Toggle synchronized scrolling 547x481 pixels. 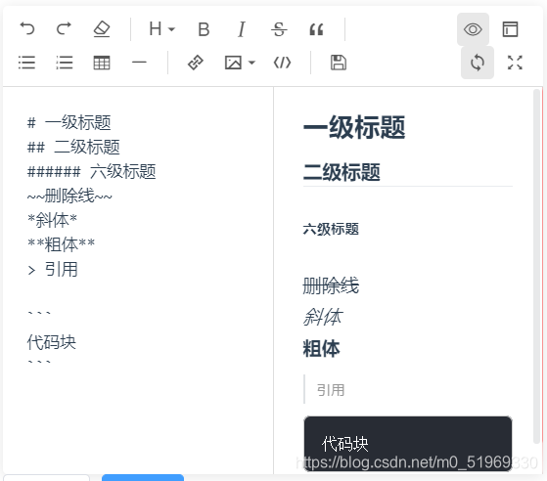coord(478,63)
